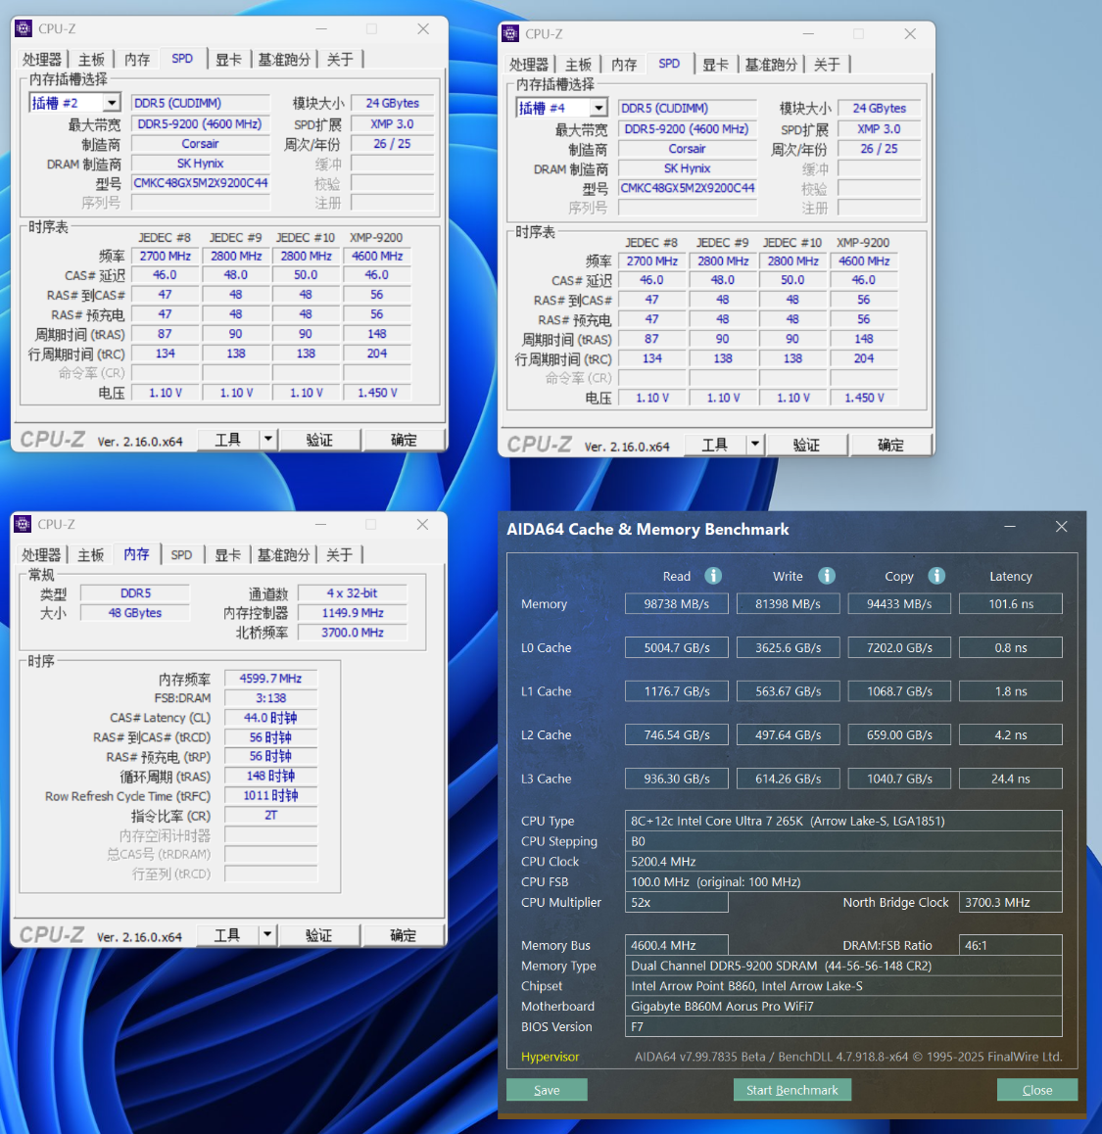The width and height of the screenshot is (1102, 1134).
Task: Click 内存频率 value 4599.7 MHz
Action: (270, 678)
